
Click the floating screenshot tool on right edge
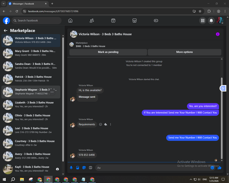(223, 88)
